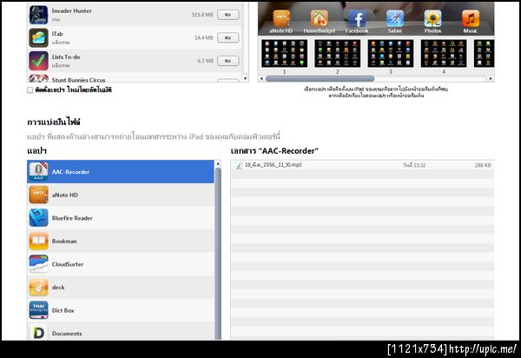Select the Documents app icon
Screen dimensions: 521x358
pos(38,333)
